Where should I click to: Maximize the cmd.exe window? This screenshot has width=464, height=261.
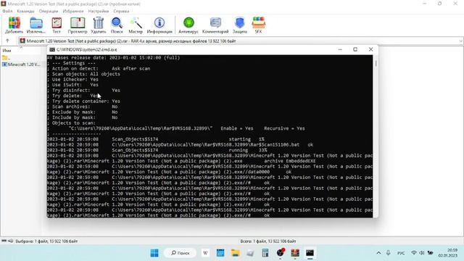click(x=355, y=49)
